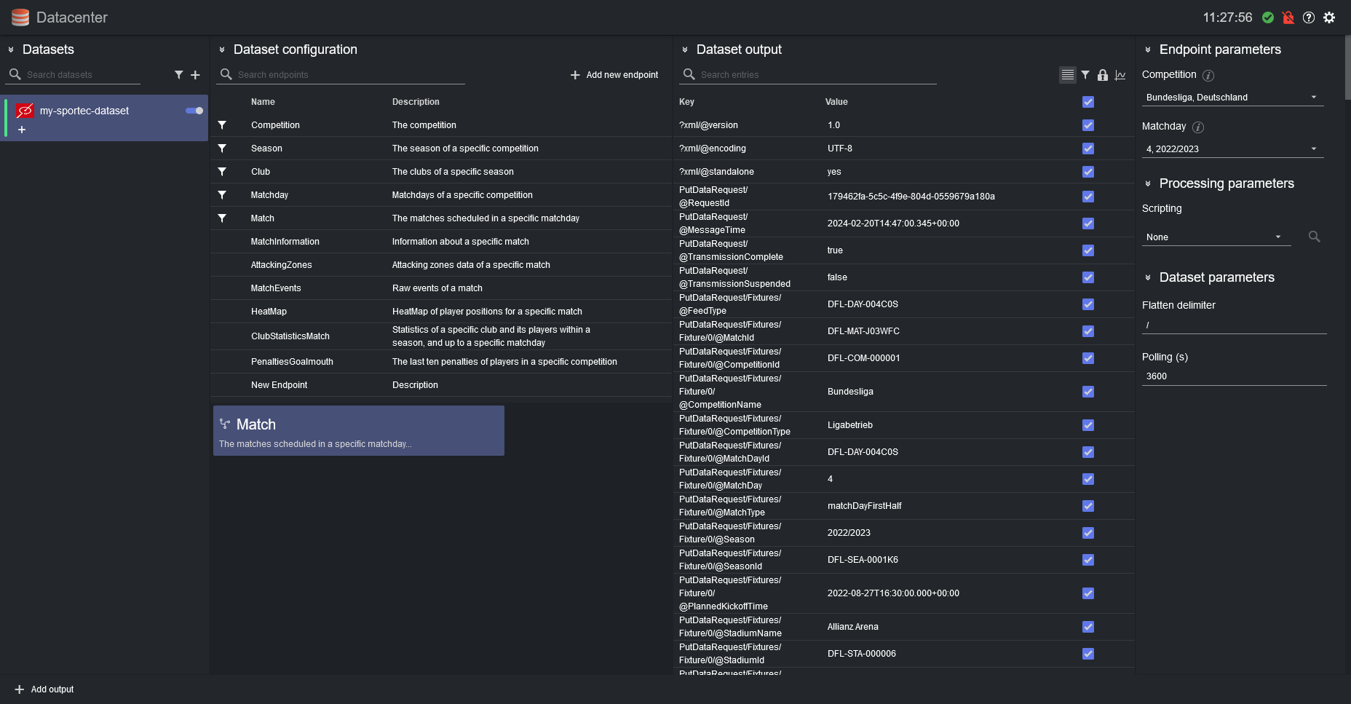Click the info icon beside Competition
Screen dimensions: 1351x704
coord(1208,76)
